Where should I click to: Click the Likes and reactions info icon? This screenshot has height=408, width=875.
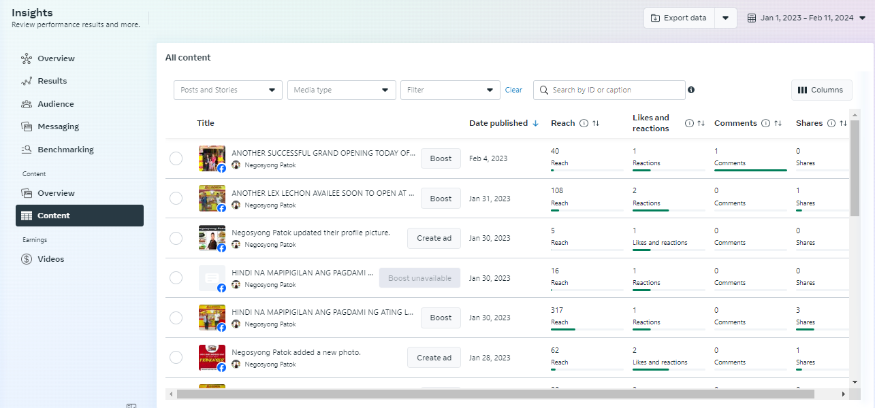[689, 123]
